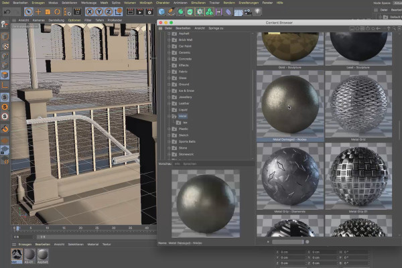Toggle the Locked Workplane icon
The image size is (402, 268).
click(5, 151)
